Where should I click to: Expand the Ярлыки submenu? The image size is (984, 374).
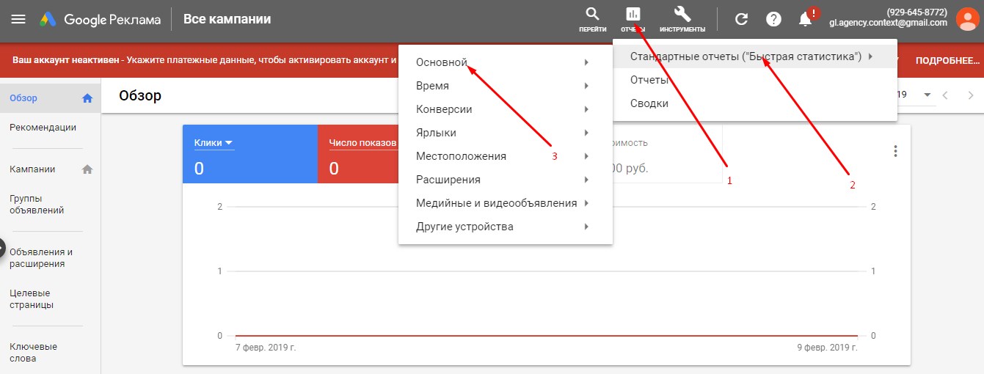click(x=506, y=133)
